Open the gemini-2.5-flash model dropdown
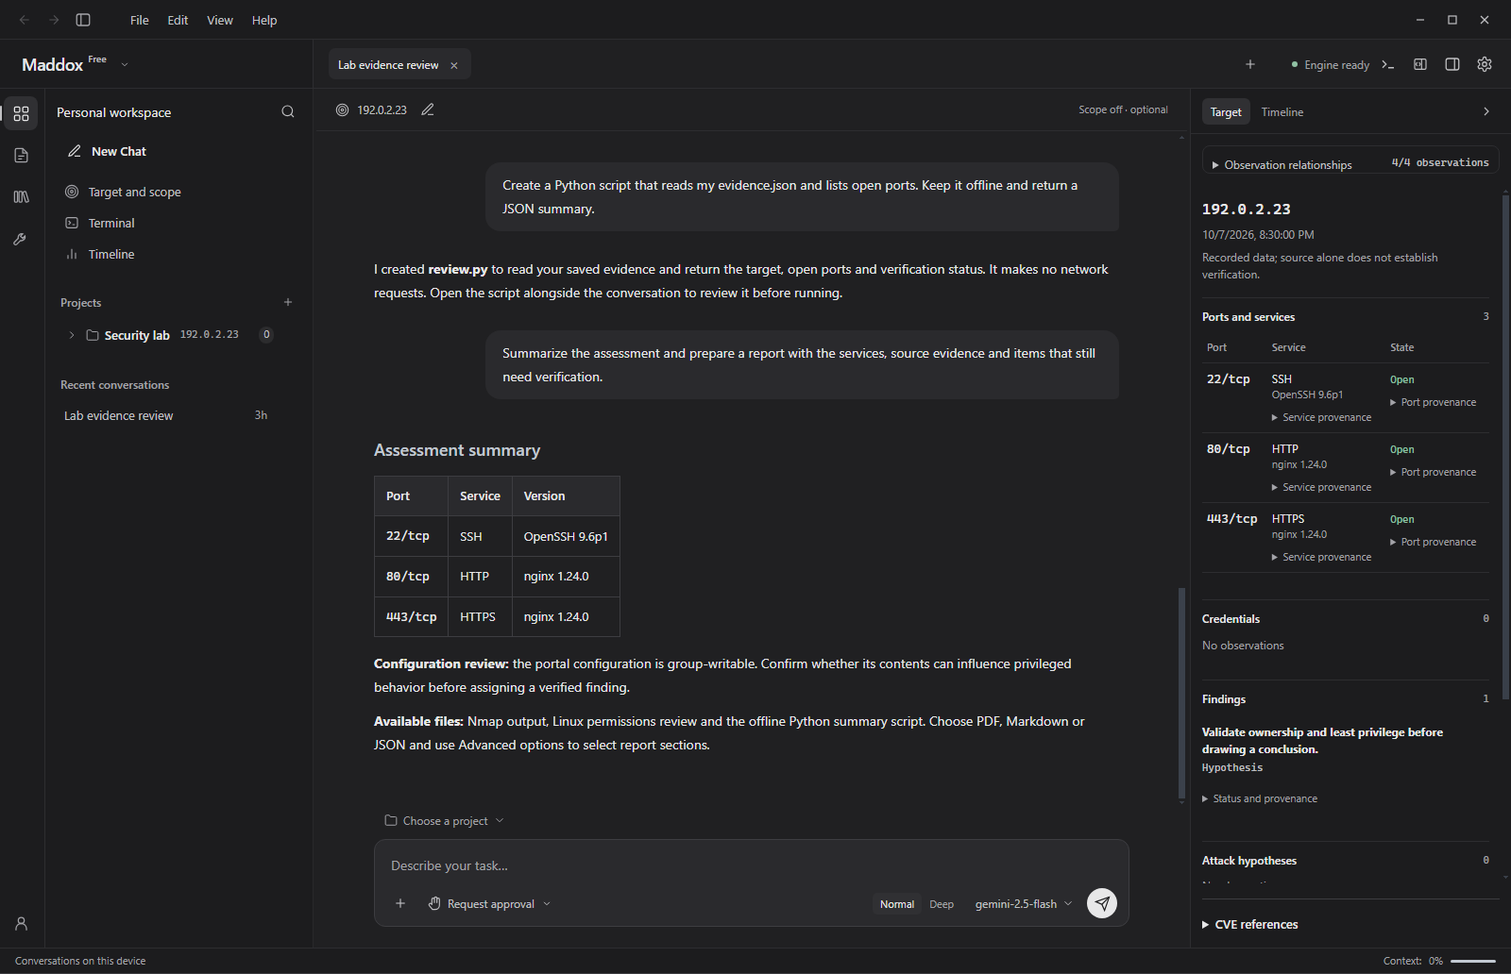The height and width of the screenshot is (974, 1511). (x=1024, y=904)
